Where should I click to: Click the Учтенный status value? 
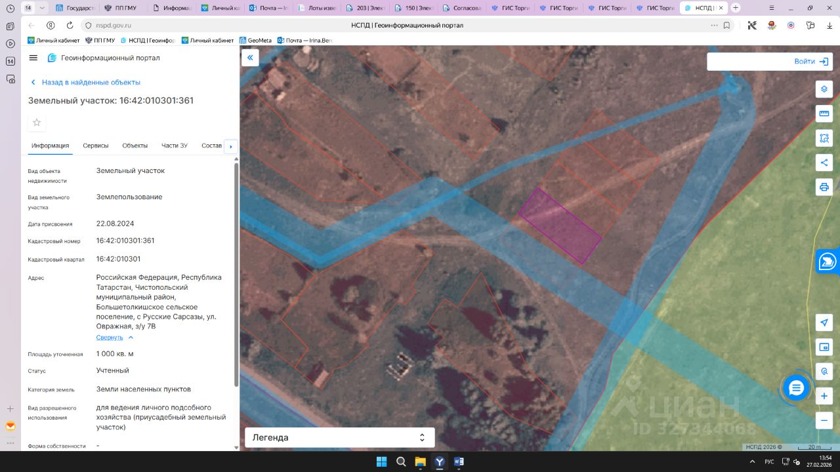[x=113, y=370]
